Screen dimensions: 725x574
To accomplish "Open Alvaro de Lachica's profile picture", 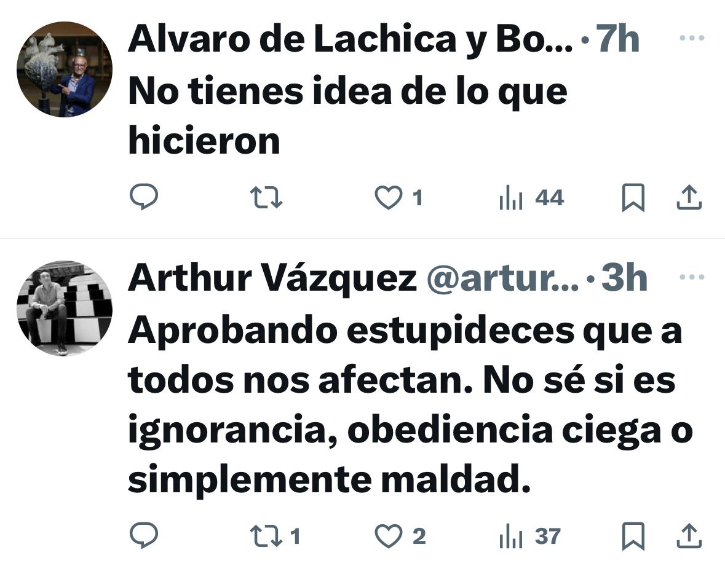I will pos(65,69).
